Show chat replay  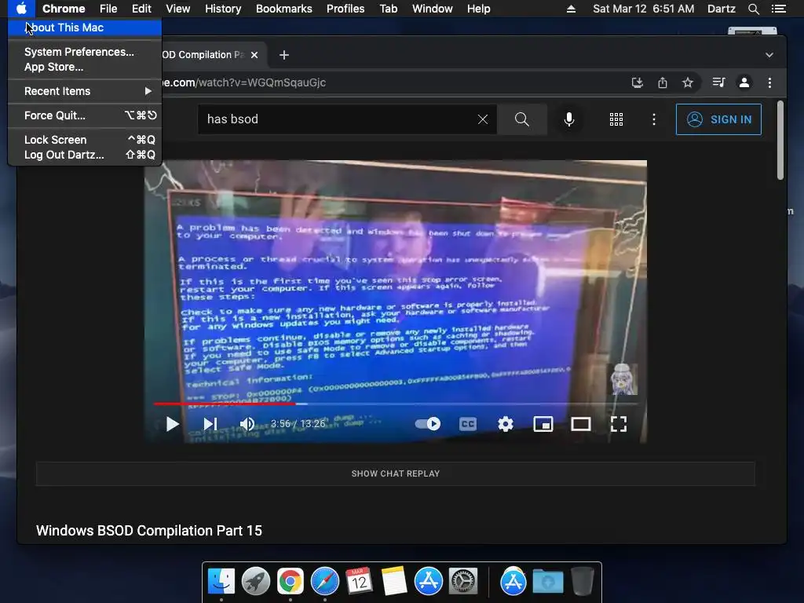(396, 473)
